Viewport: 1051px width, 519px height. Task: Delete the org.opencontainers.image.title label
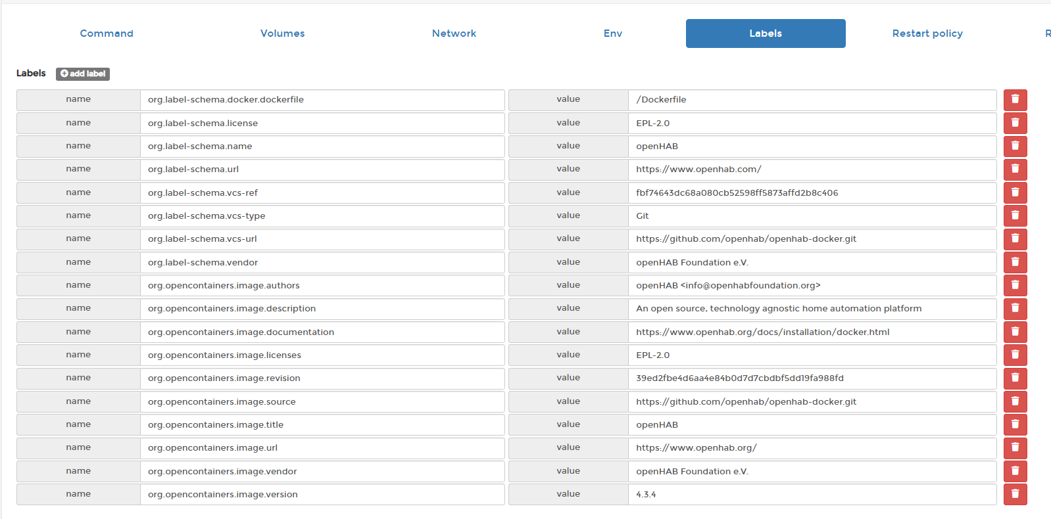click(x=1015, y=424)
